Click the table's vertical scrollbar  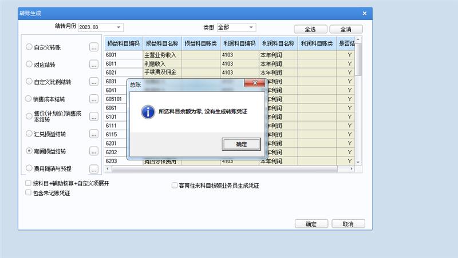pyautogui.click(x=359, y=103)
